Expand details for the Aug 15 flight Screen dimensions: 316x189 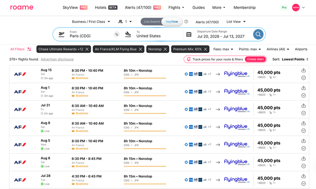(x=303, y=78)
